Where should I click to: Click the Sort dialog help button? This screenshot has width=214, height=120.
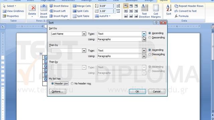click(156, 23)
